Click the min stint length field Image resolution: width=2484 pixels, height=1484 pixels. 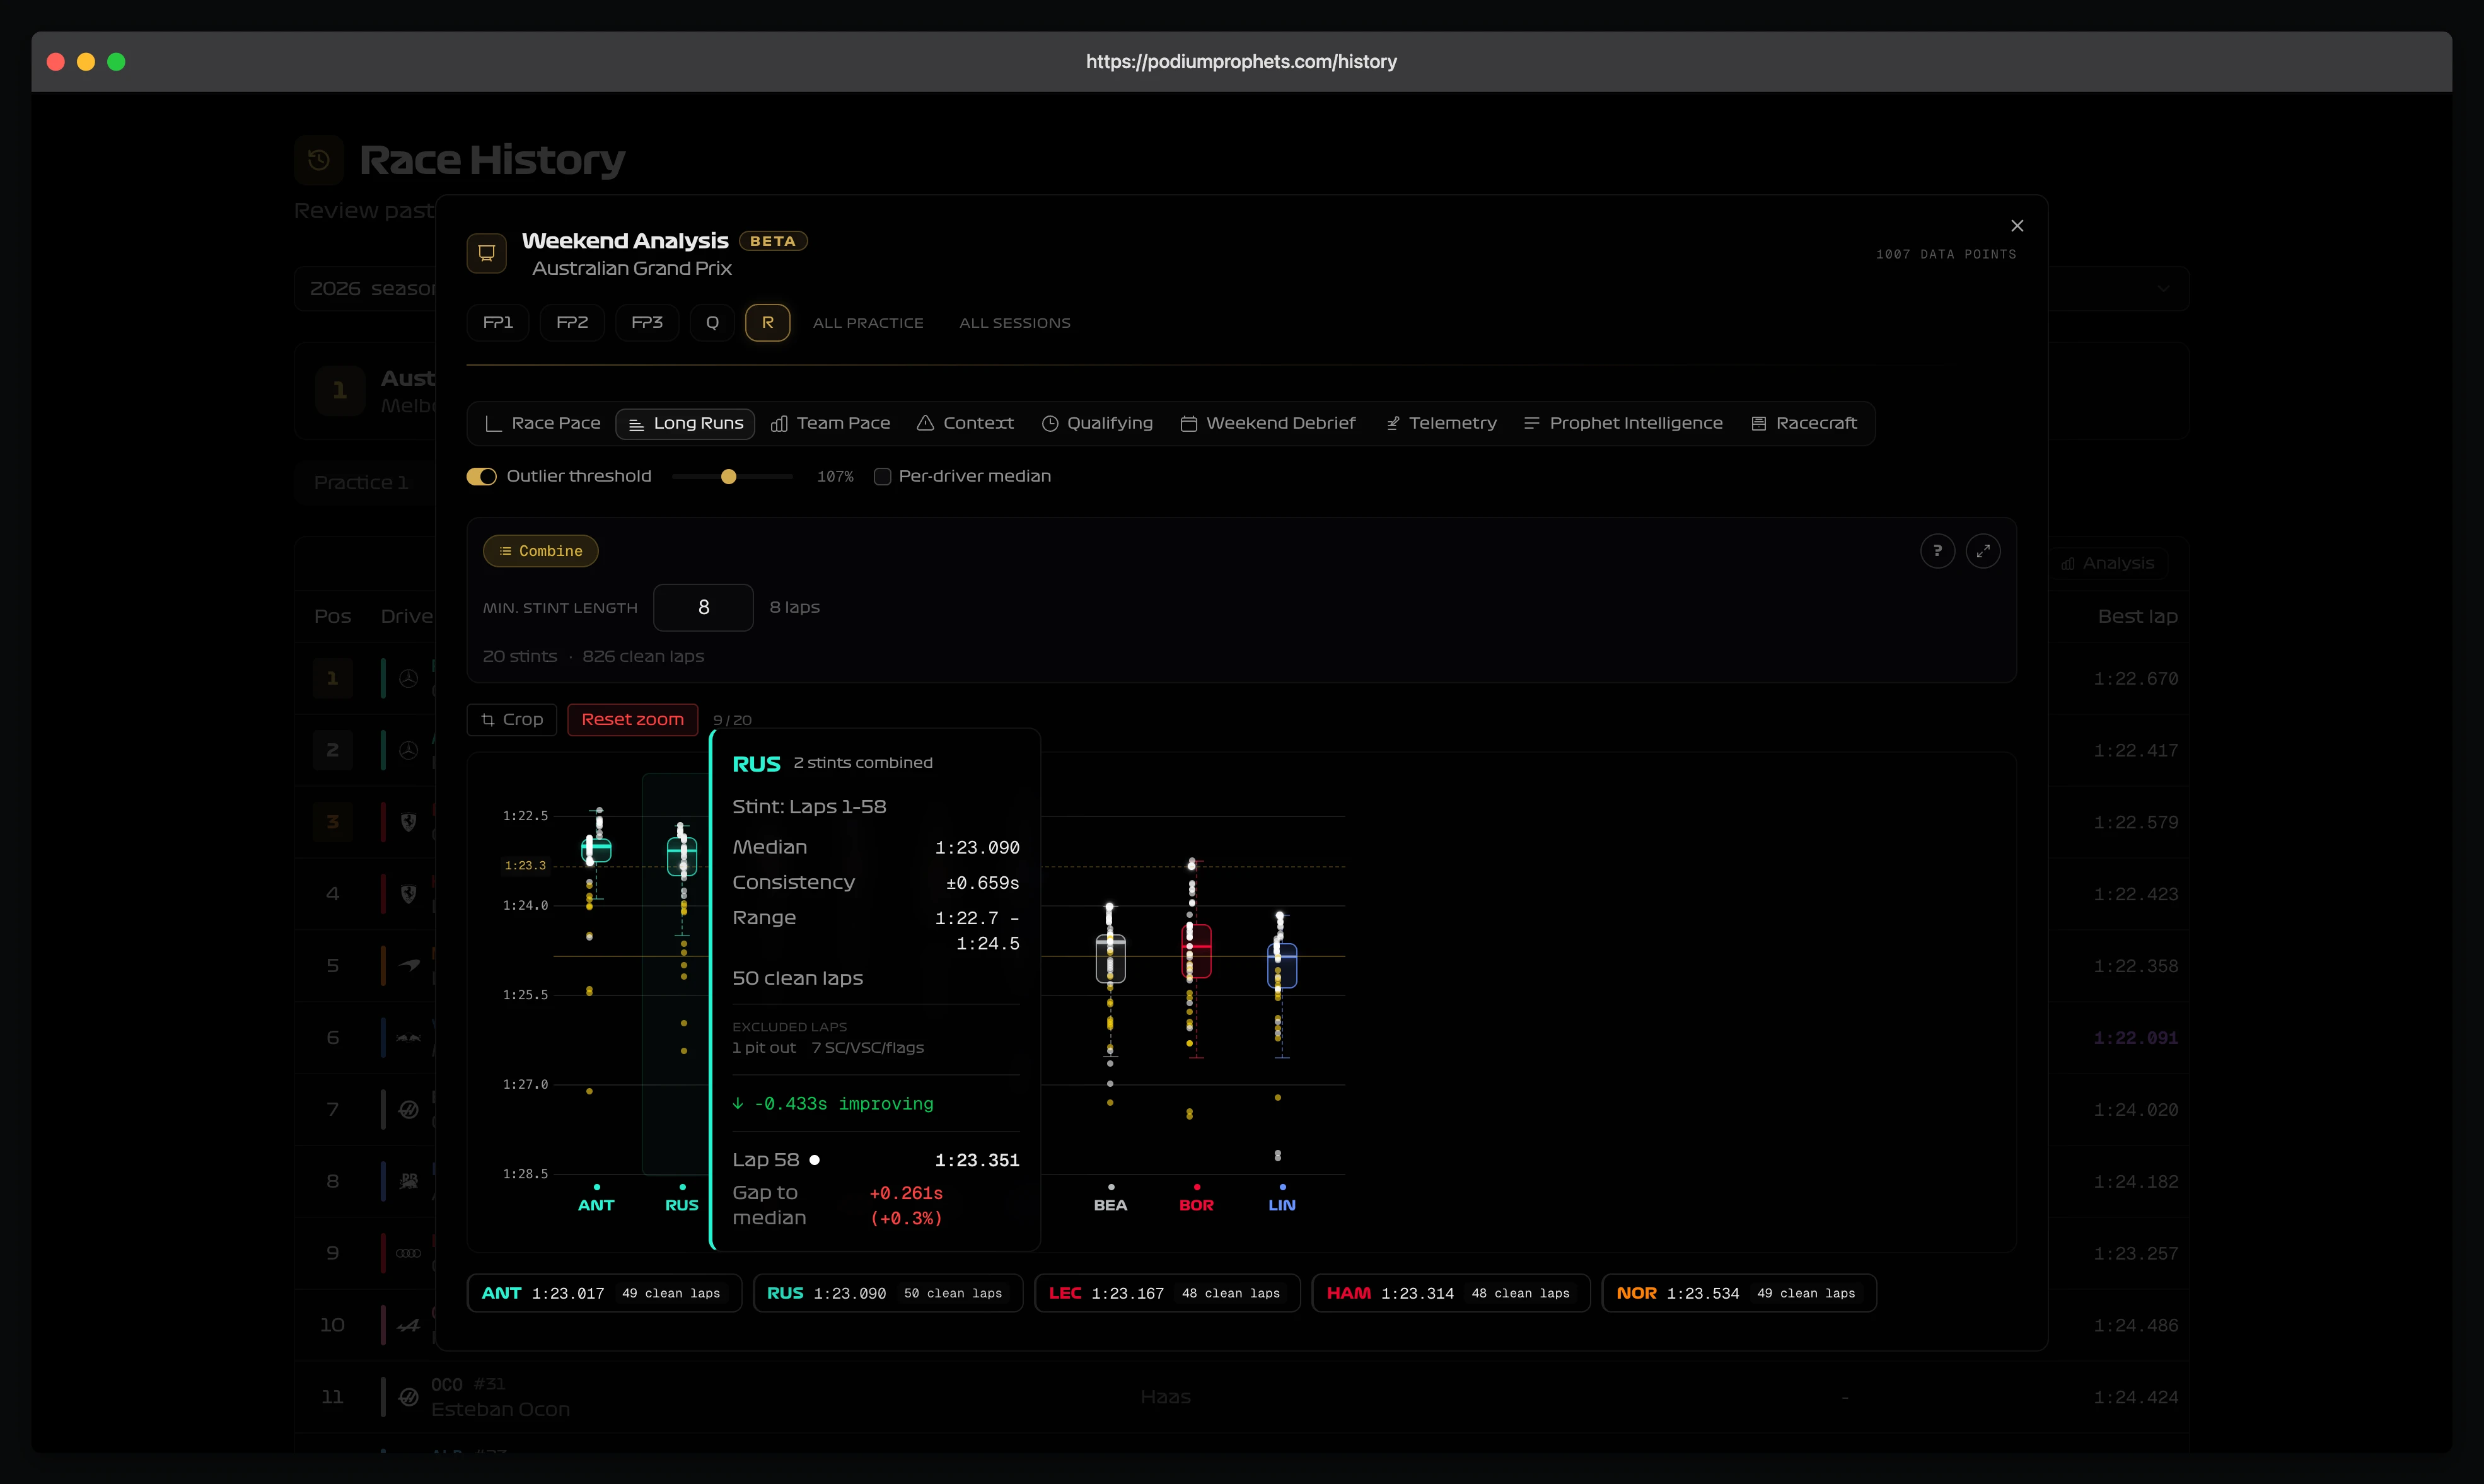[703, 607]
